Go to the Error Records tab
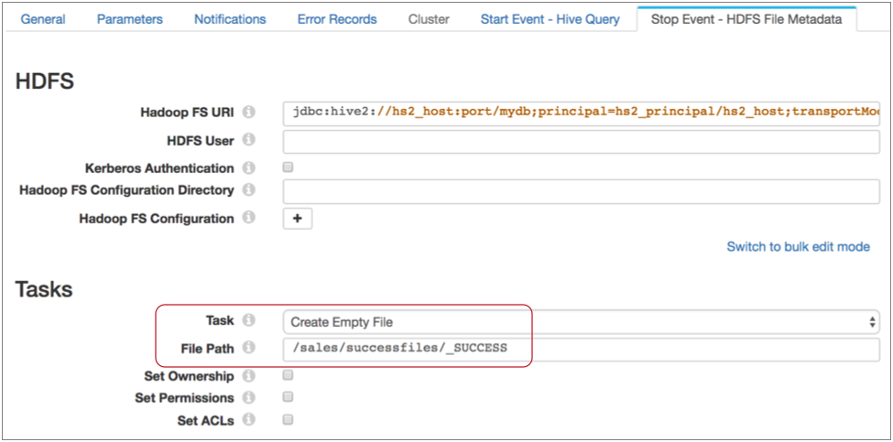The height and width of the screenshot is (442, 893). [x=336, y=19]
